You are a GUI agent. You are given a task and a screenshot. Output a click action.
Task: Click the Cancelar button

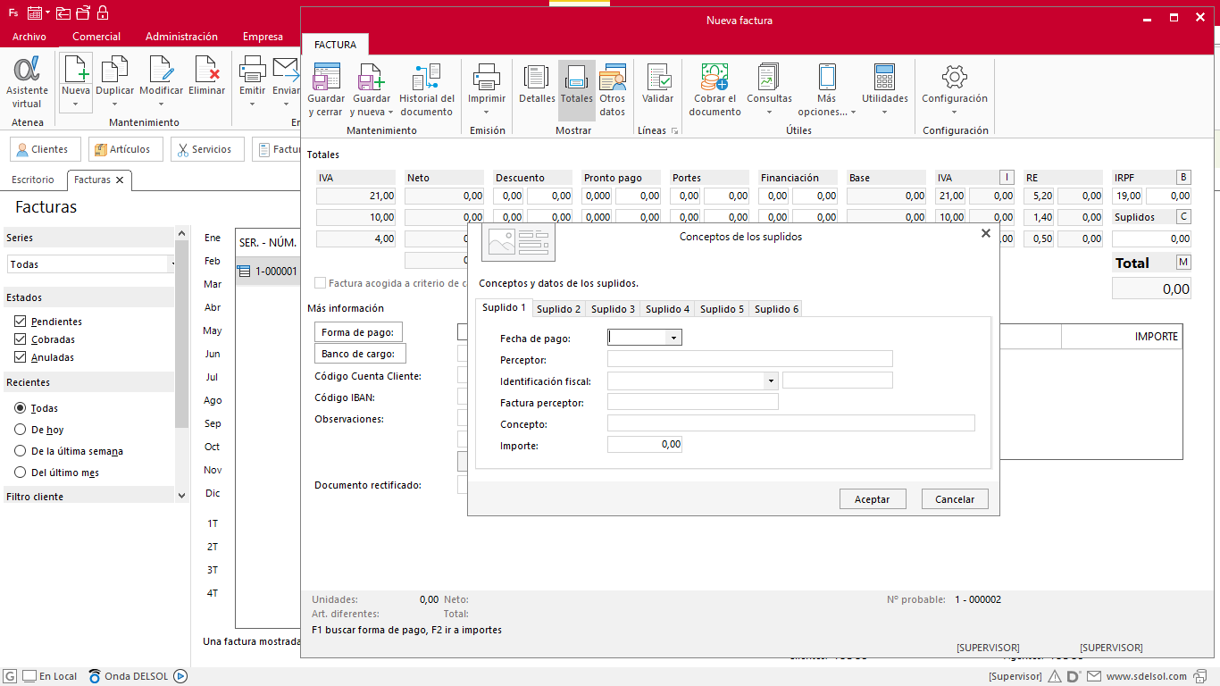tap(955, 499)
